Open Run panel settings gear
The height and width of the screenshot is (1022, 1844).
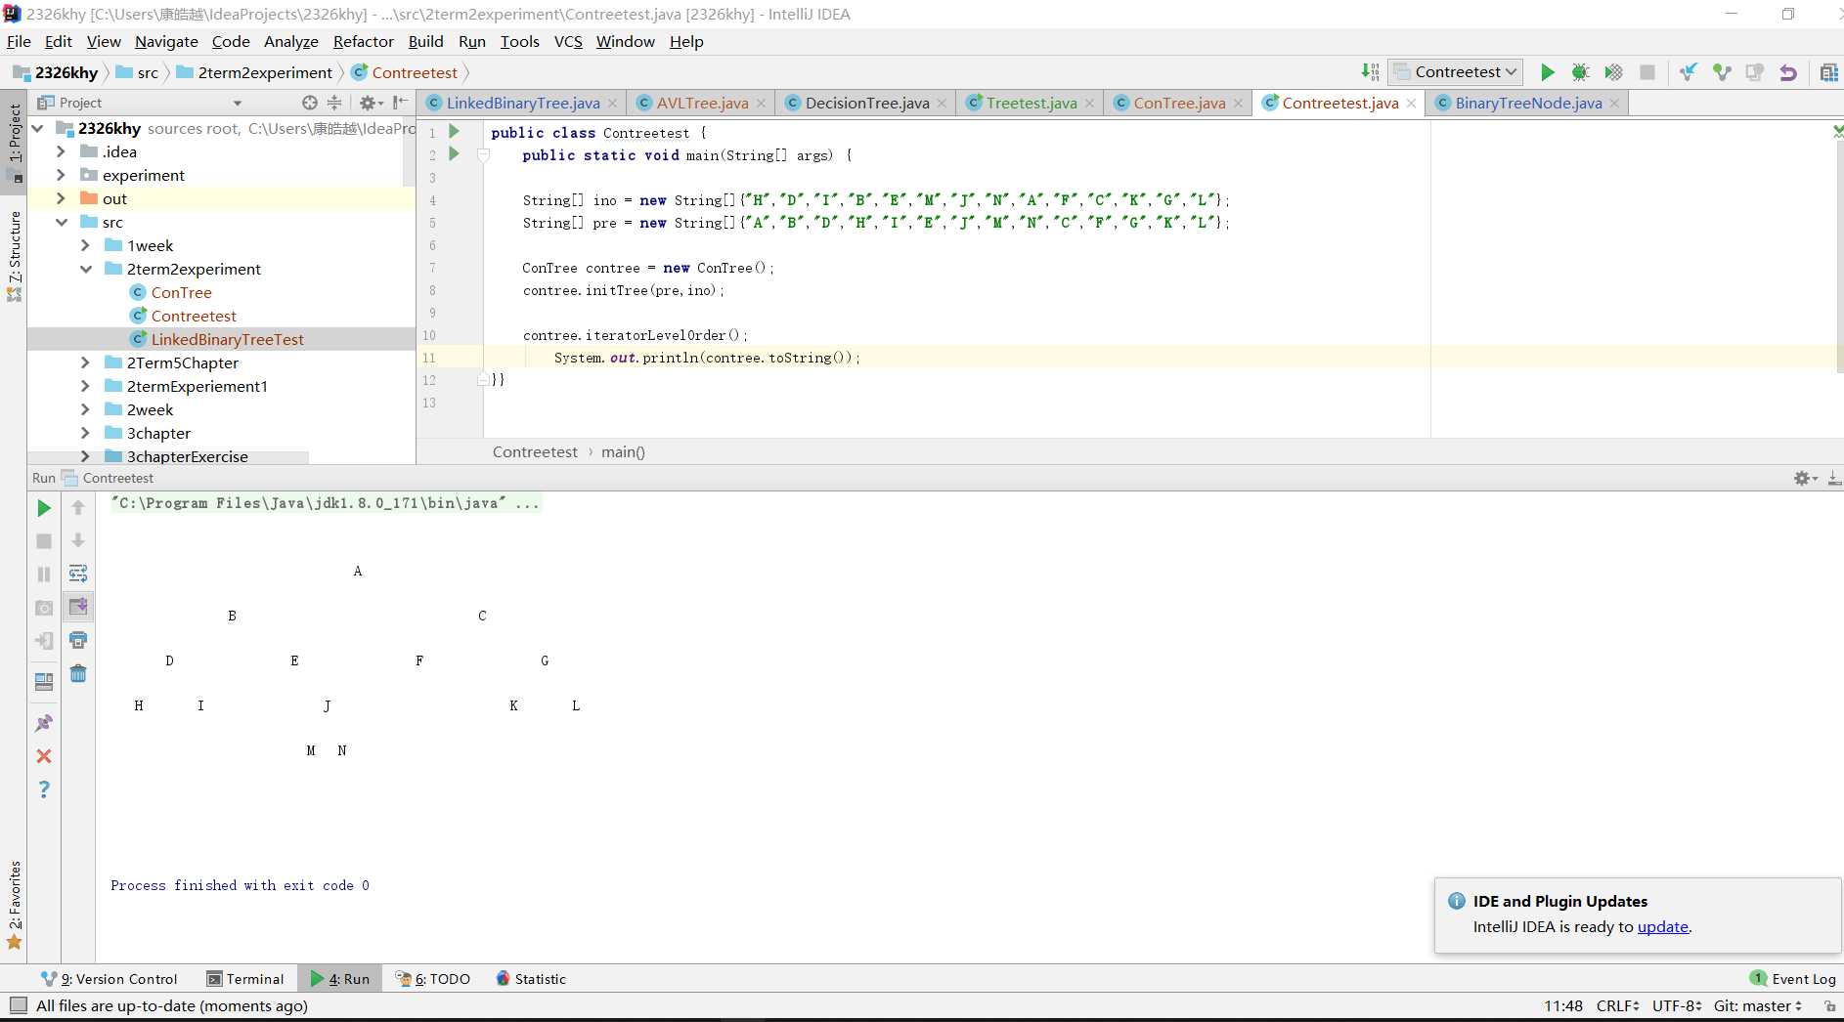[x=1804, y=478]
